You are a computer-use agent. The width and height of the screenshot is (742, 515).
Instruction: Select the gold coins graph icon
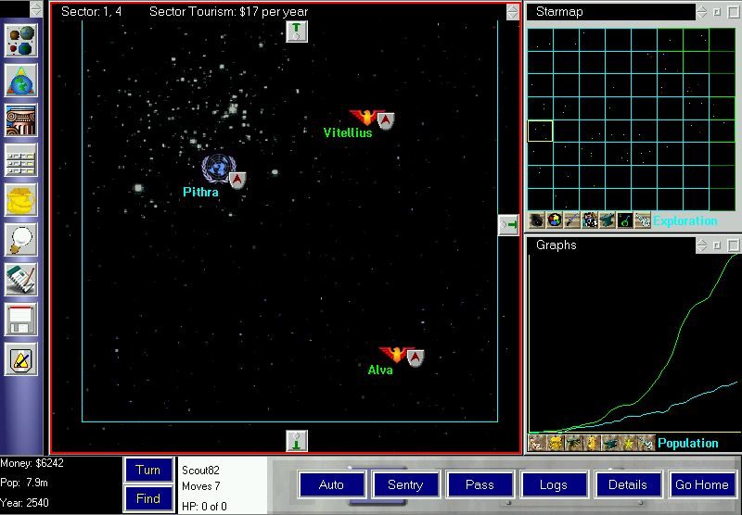tap(556, 443)
